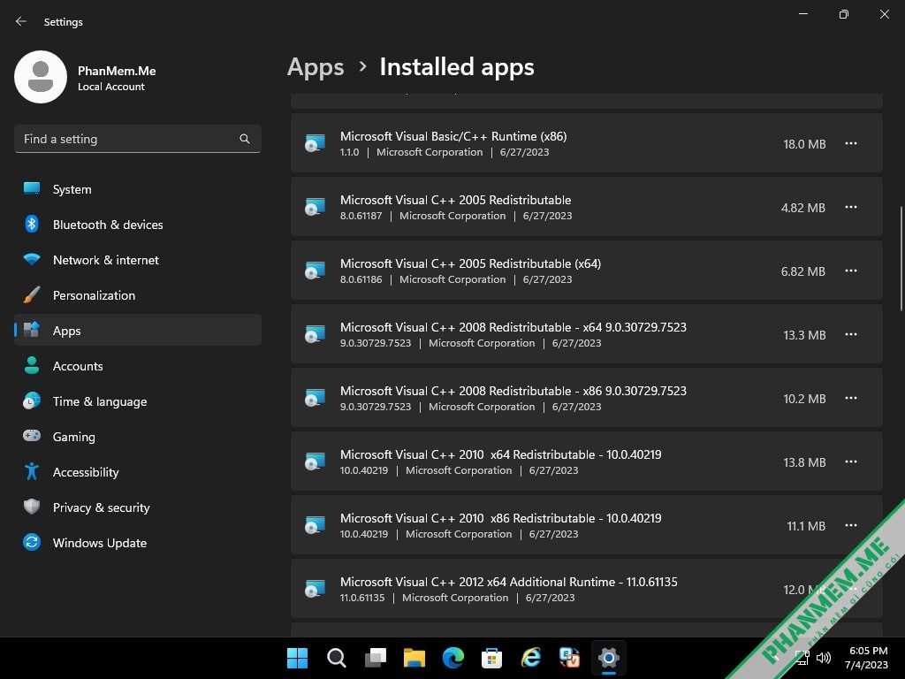Open the PhanMem.Me account profile picture
Screen dimensions: 905x679
click(x=41, y=77)
